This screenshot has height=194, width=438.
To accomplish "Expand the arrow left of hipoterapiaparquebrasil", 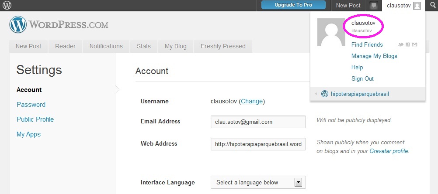I will coord(316,94).
